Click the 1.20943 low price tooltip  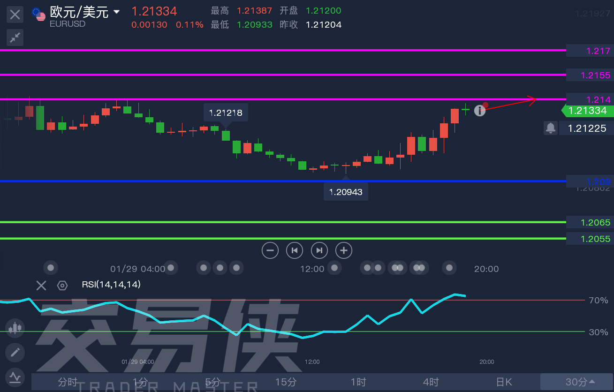click(346, 192)
